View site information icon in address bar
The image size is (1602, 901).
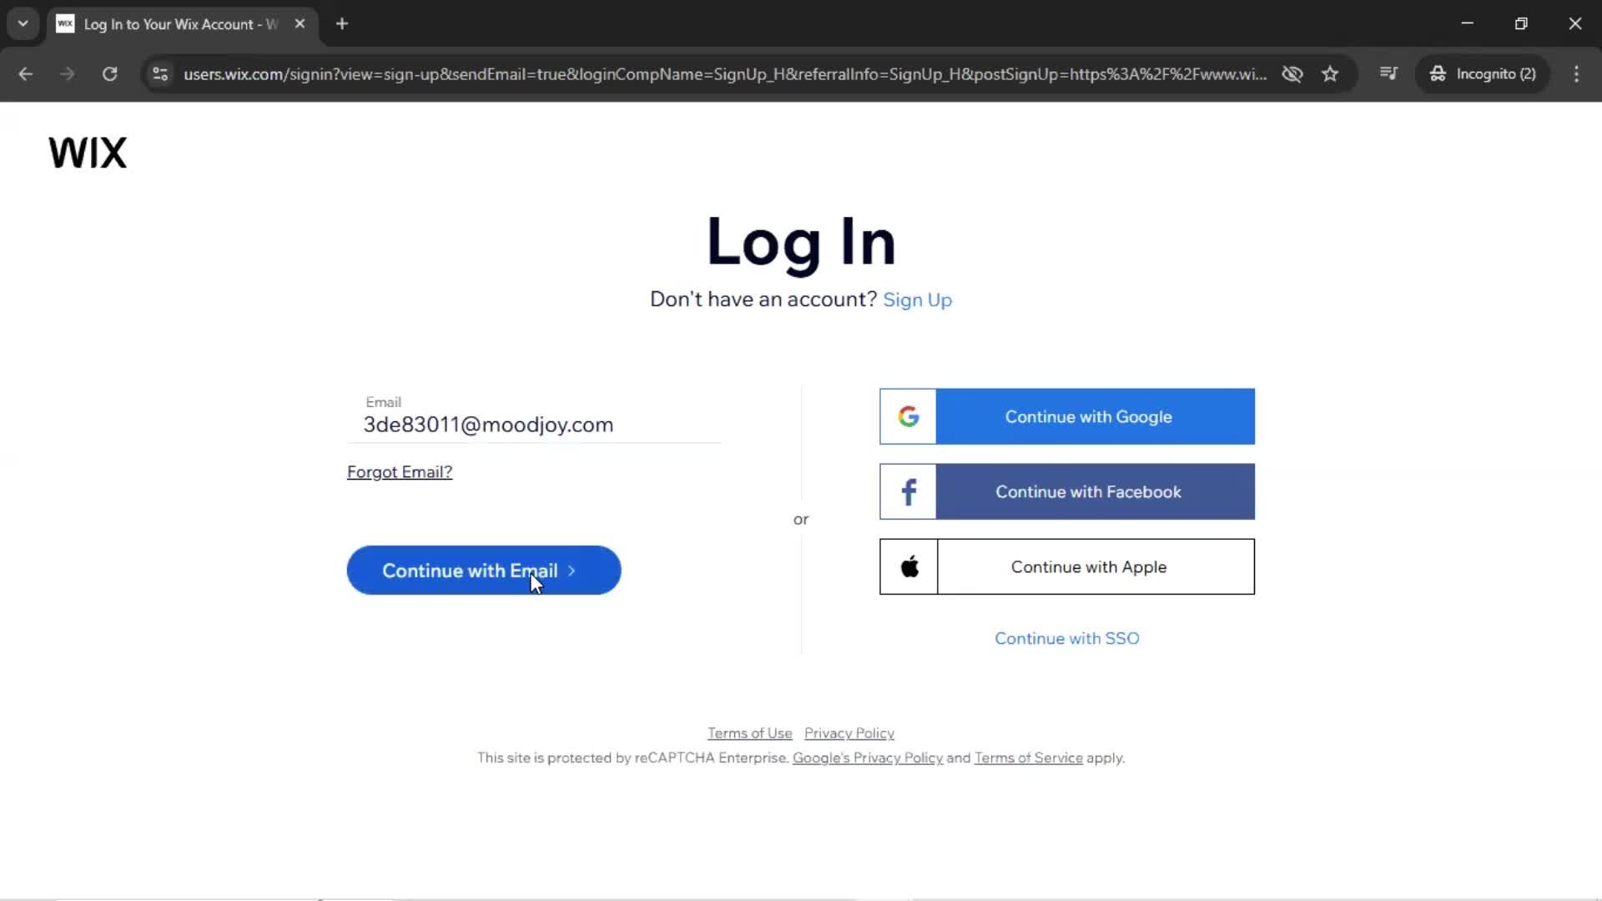(x=160, y=73)
